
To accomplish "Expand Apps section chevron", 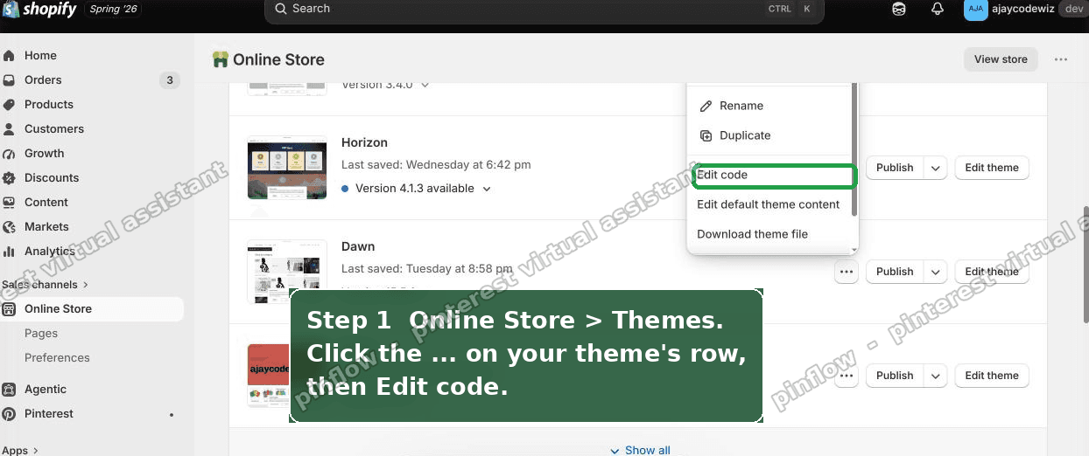I will (36, 451).
